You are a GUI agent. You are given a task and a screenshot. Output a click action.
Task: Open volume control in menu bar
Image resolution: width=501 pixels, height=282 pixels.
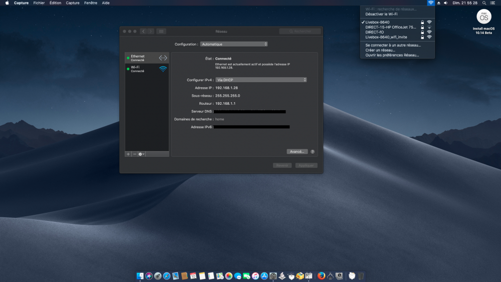click(x=446, y=3)
